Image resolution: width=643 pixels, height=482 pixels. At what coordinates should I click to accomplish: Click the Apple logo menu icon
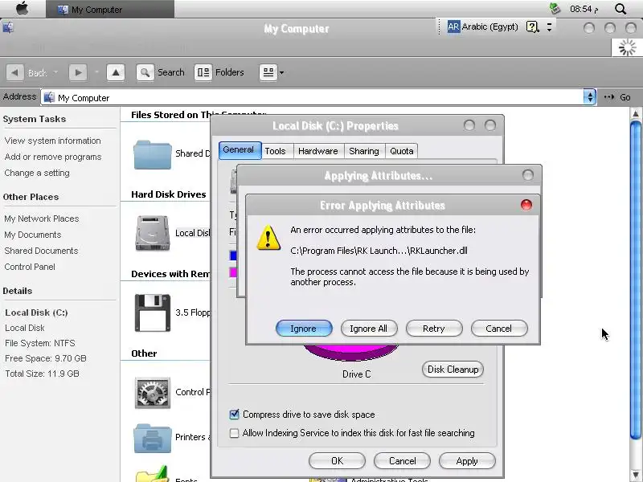(x=23, y=9)
